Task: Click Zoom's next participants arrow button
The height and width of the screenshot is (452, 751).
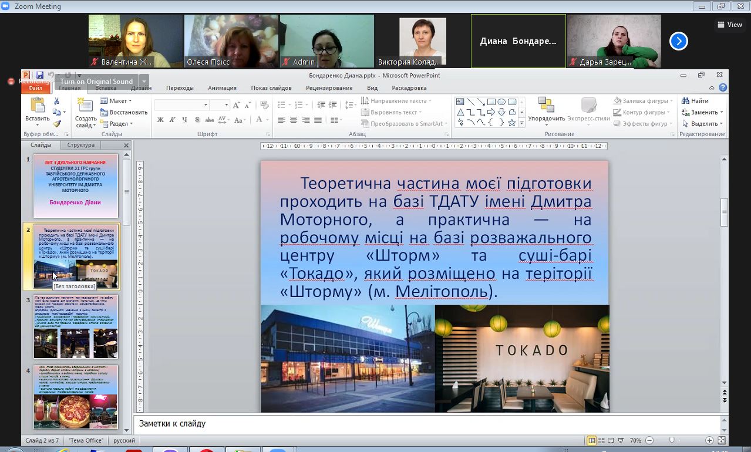Action: (678, 41)
